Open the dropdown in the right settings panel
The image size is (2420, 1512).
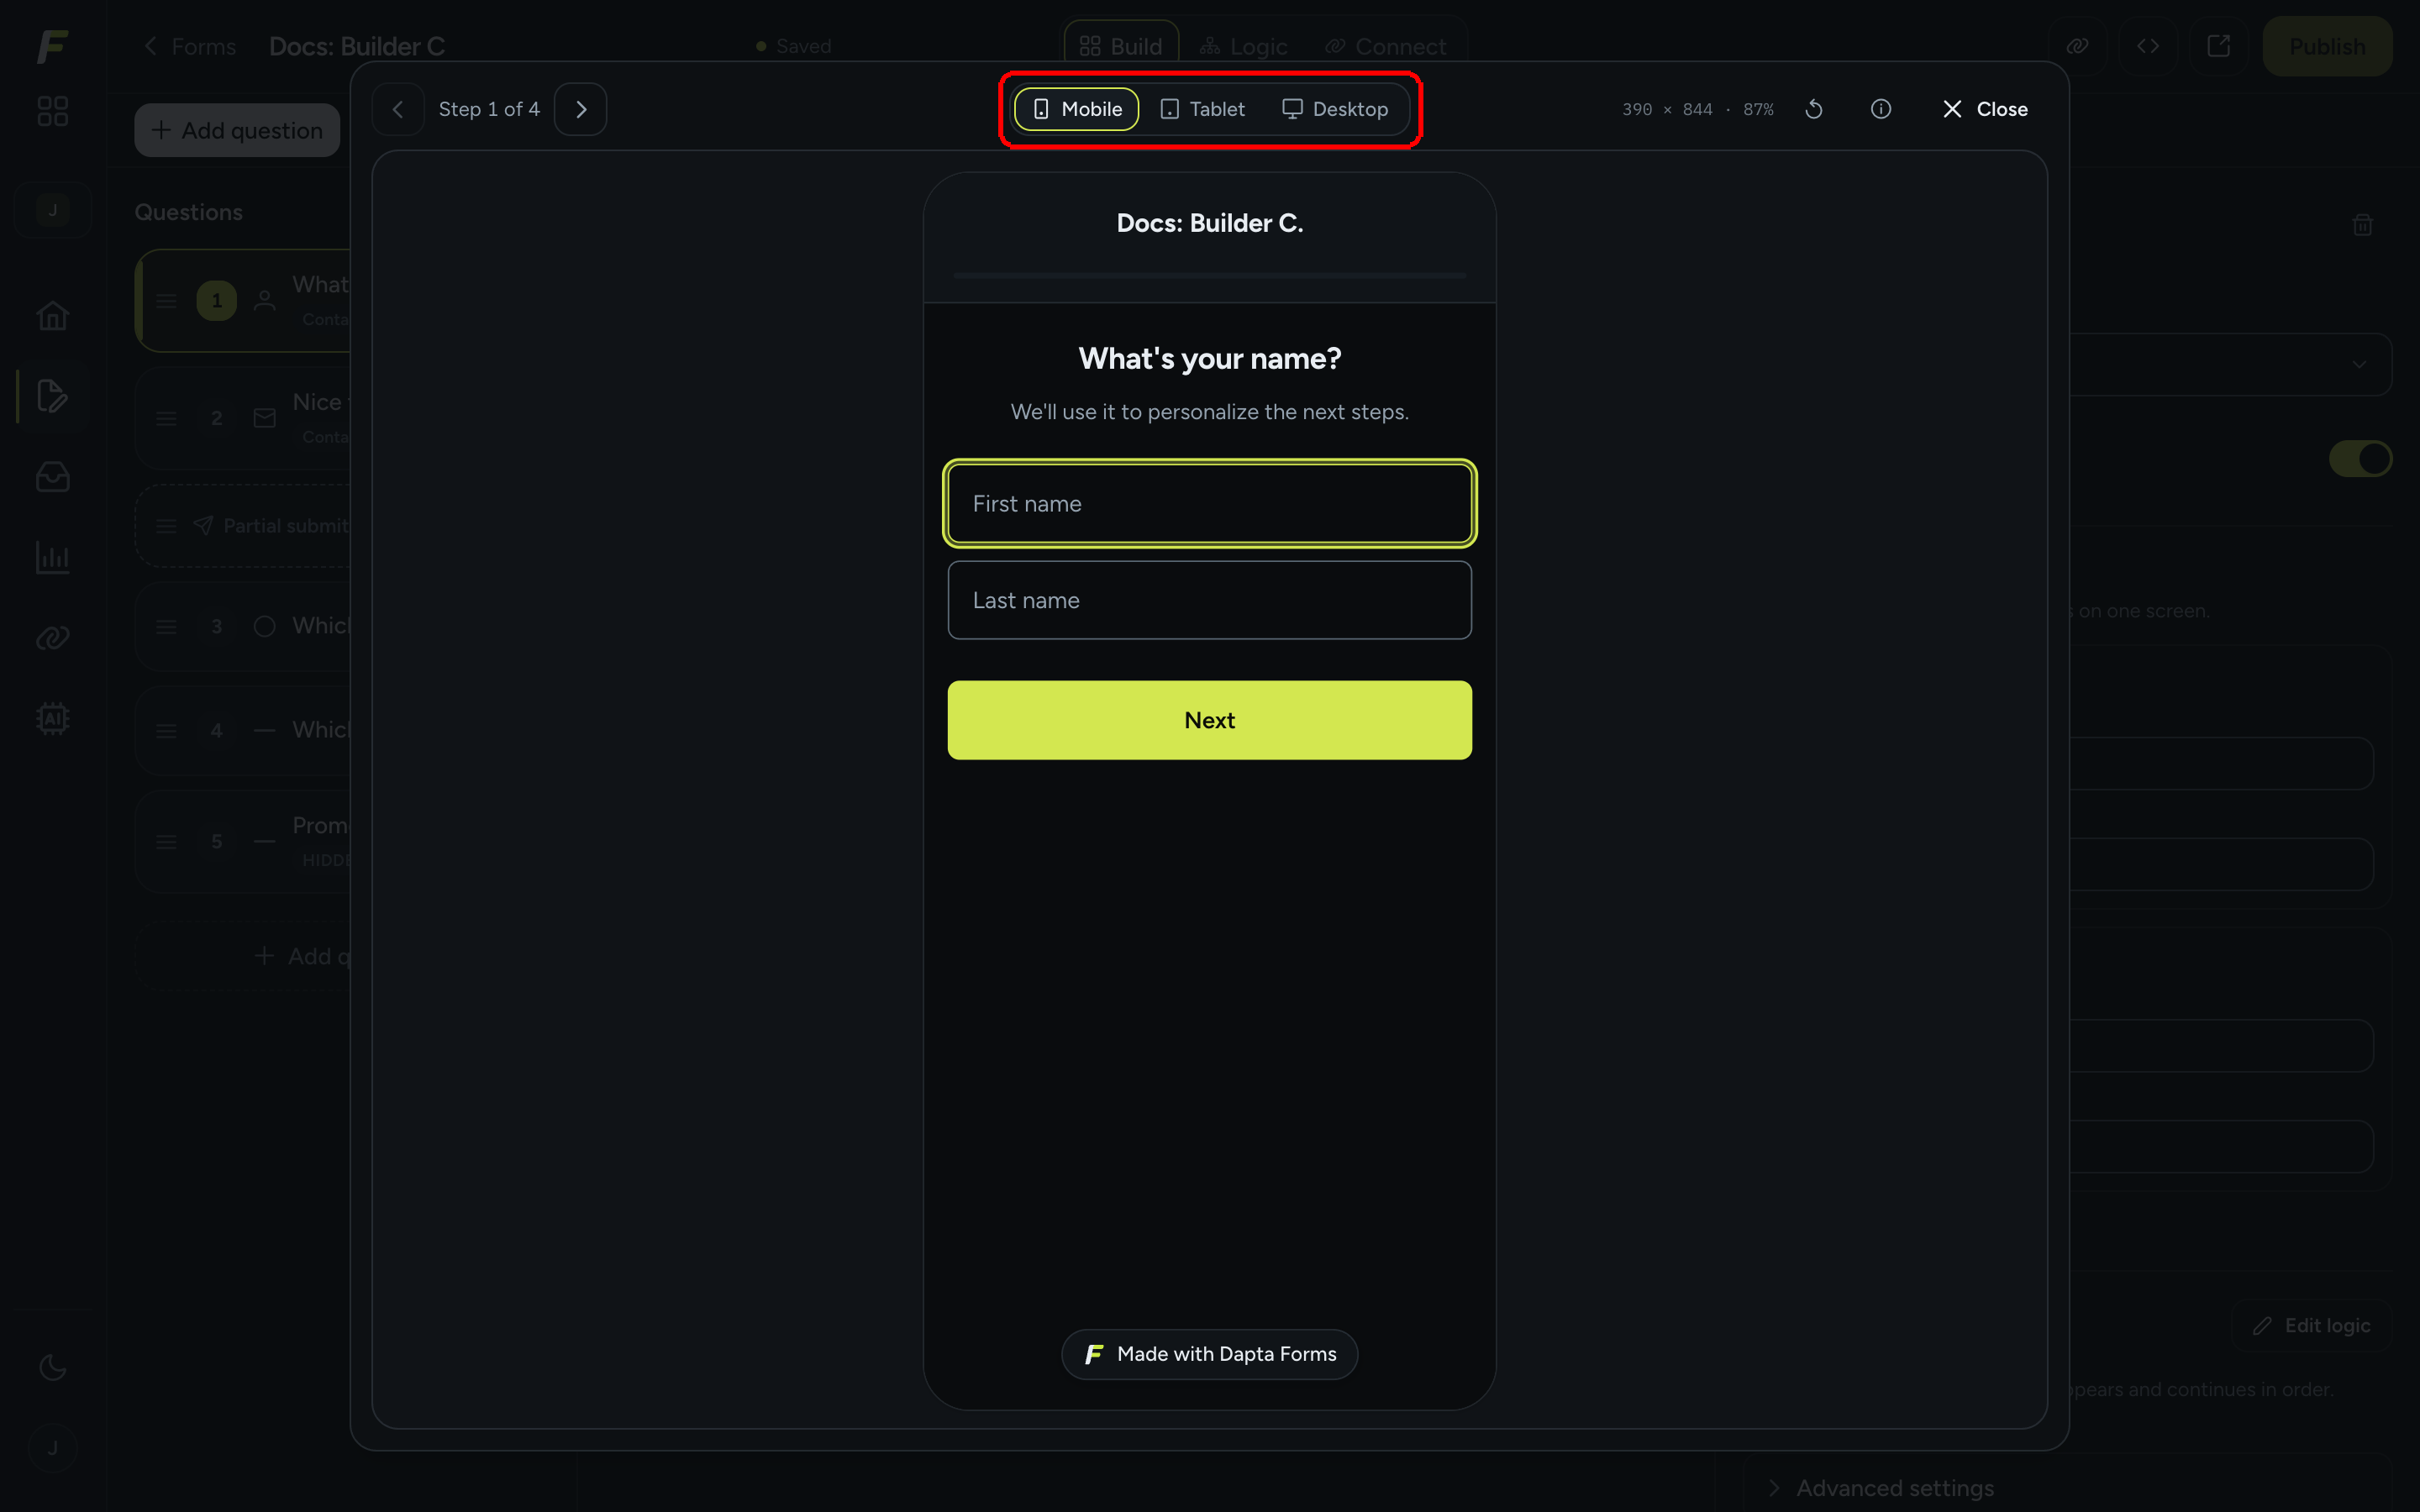click(x=2230, y=364)
